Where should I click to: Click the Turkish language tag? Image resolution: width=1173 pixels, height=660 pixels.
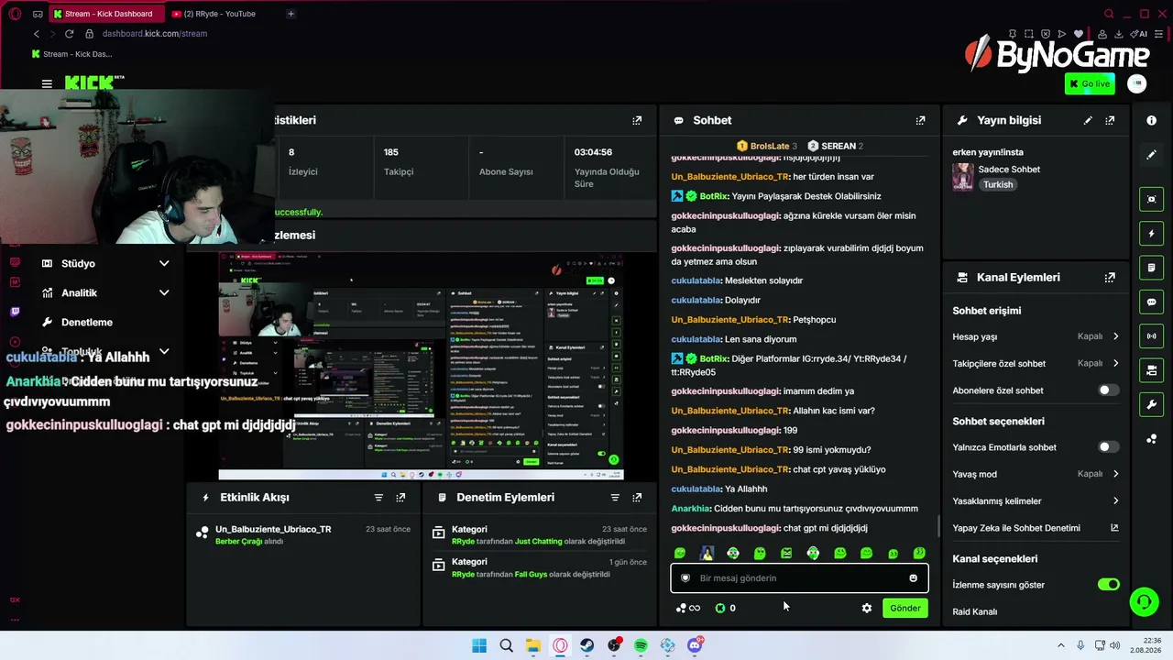pyautogui.click(x=998, y=184)
